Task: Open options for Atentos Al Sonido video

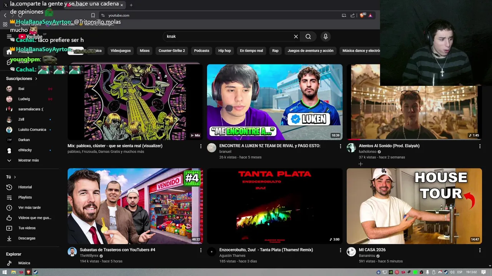Action: coord(480,146)
